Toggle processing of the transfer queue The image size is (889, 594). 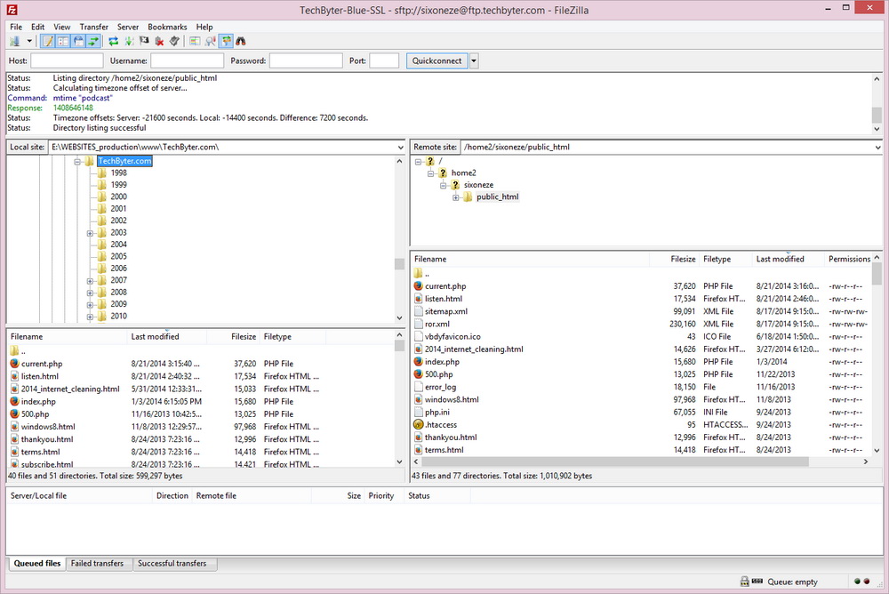point(129,41)
